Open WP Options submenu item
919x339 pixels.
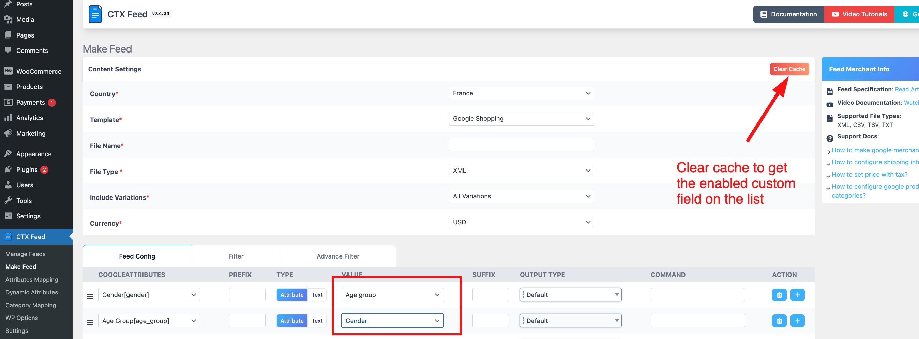click(22, 318)
